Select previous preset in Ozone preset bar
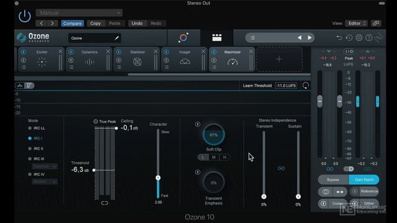Screen dimensions: 397x223 300,38
